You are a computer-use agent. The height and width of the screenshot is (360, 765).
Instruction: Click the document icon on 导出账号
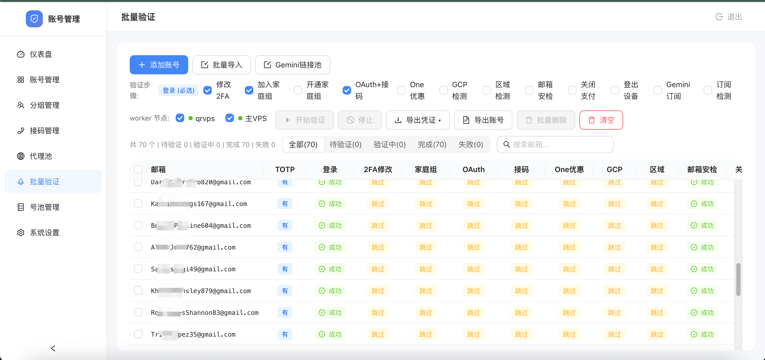pos(466,120)
